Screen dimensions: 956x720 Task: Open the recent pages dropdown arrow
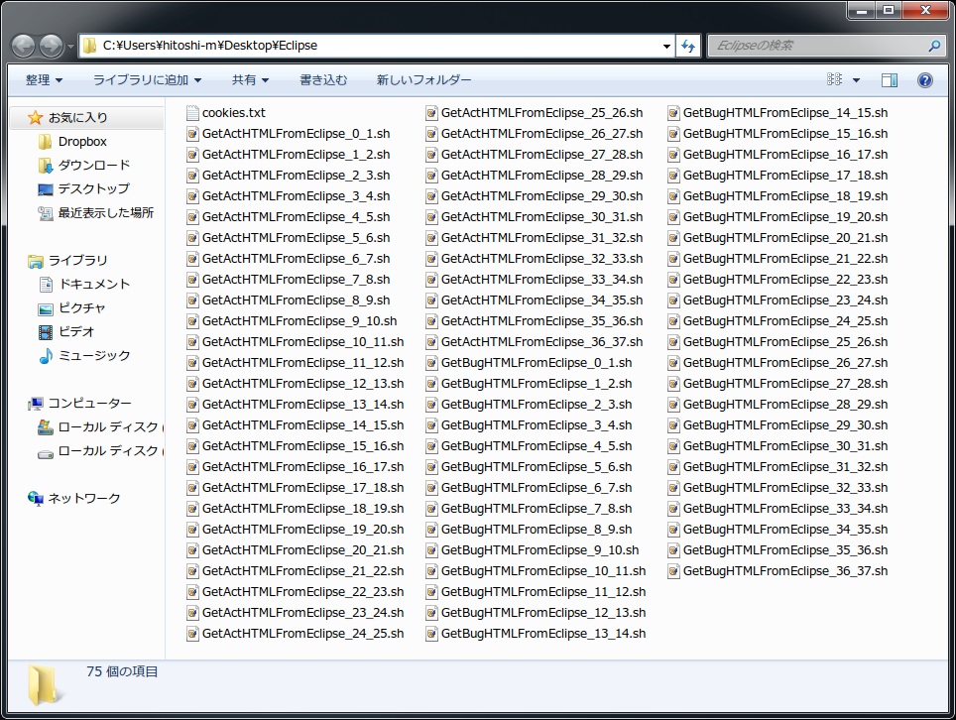tap(70, 47)
